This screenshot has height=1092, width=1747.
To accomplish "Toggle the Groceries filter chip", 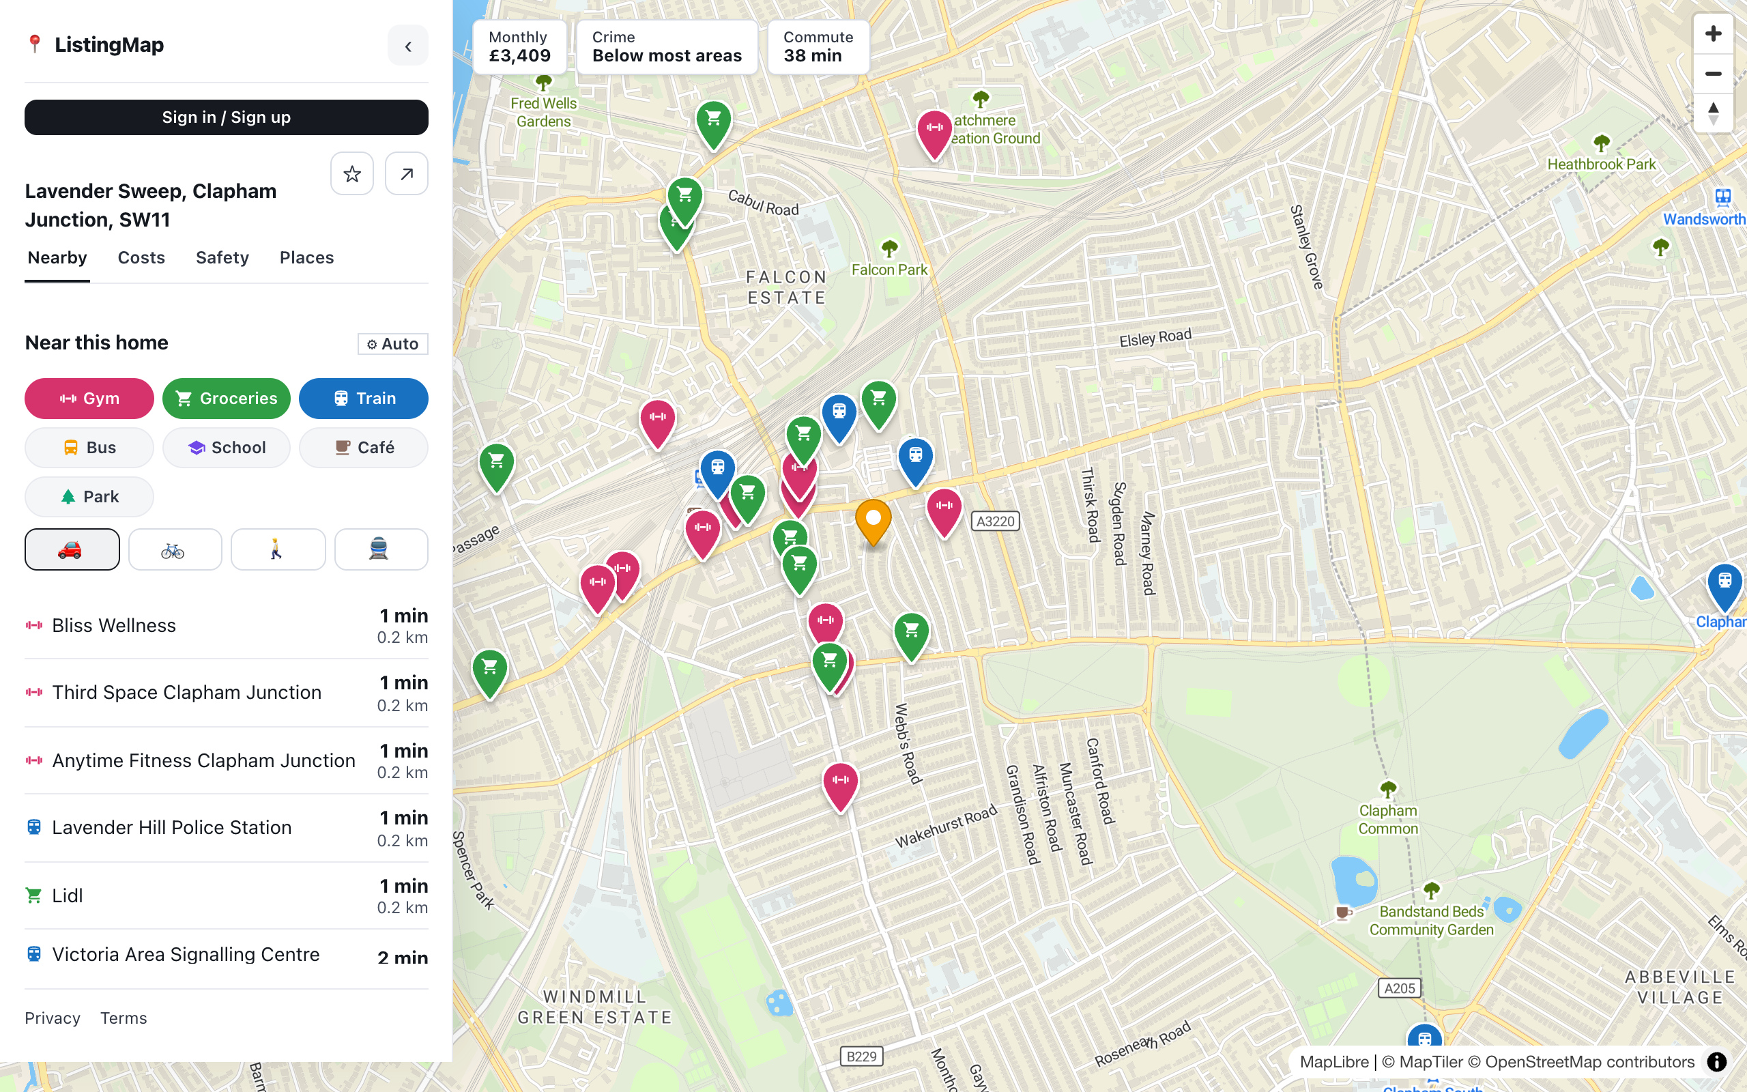I will pyautogui.click(x=227, y=399).
